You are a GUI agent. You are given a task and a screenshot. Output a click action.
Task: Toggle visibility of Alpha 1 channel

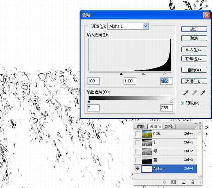point(137,169)
